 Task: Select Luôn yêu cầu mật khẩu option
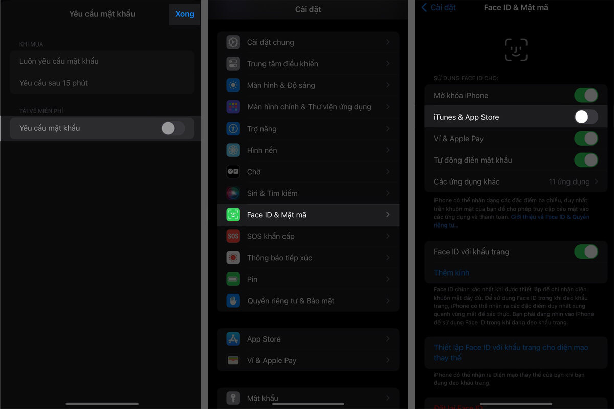click(x=102, y=61)
